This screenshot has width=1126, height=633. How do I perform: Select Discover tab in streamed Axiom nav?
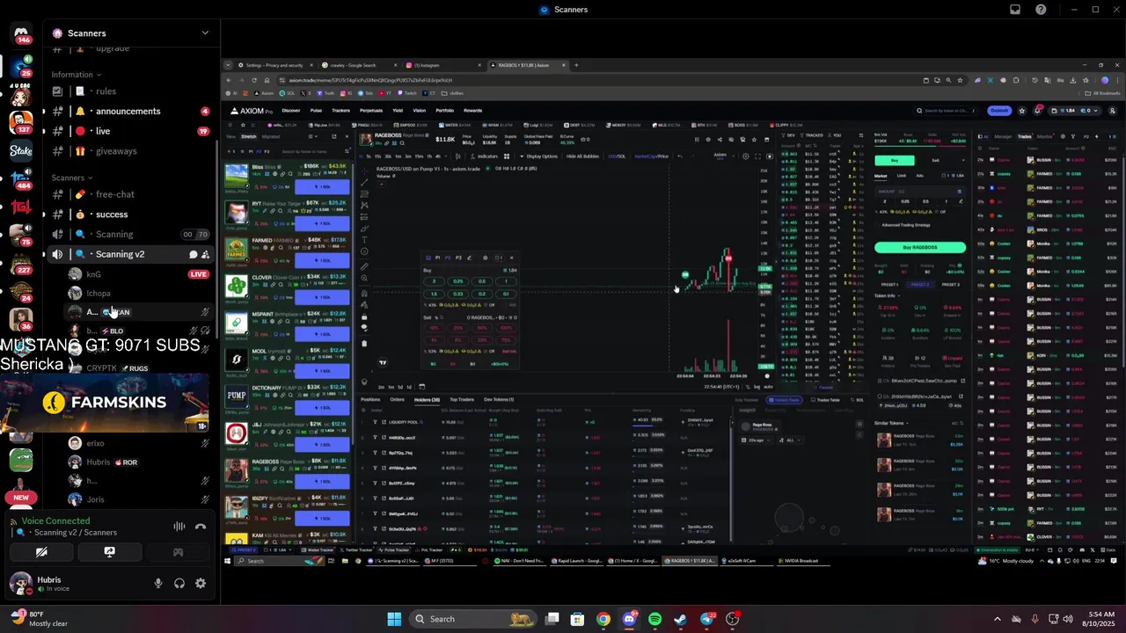pos(291,111)
